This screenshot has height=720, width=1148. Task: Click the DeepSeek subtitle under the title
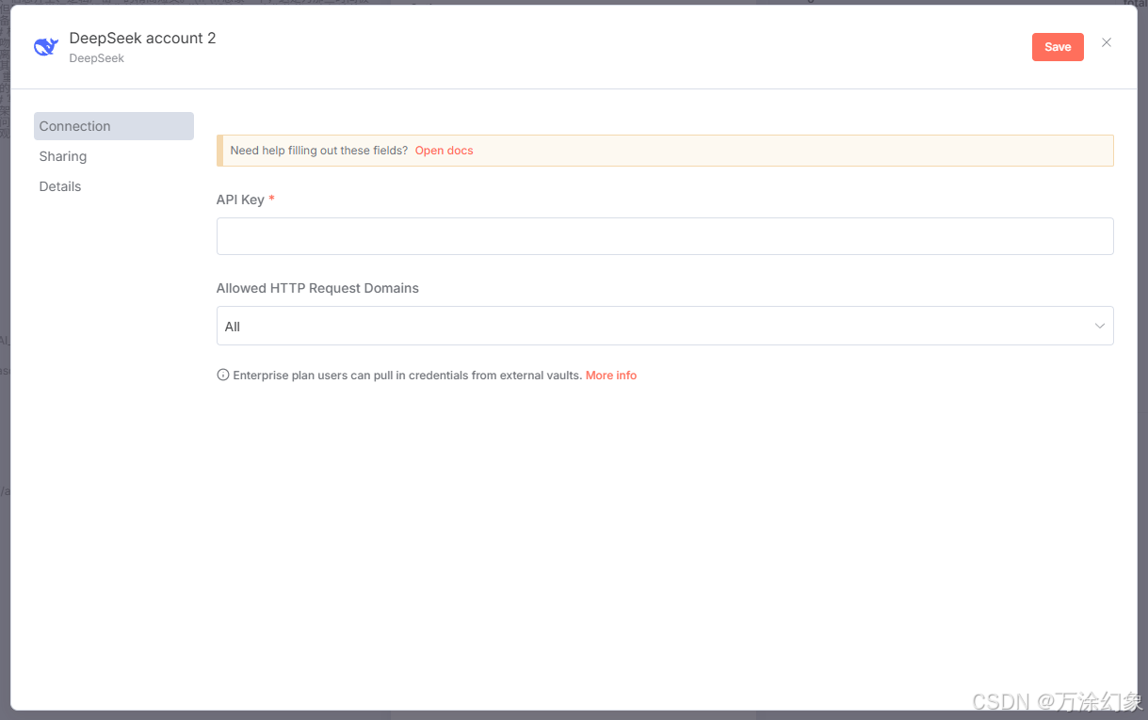(97, 58)
